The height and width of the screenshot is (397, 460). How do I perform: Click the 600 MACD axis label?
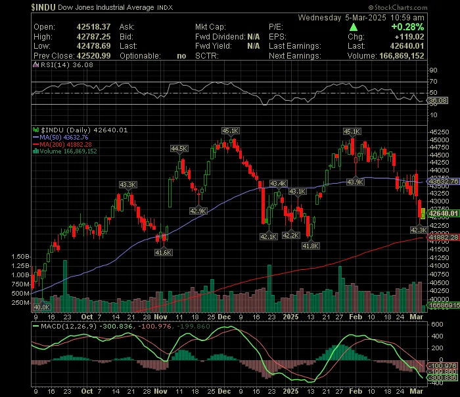(437, 325)
